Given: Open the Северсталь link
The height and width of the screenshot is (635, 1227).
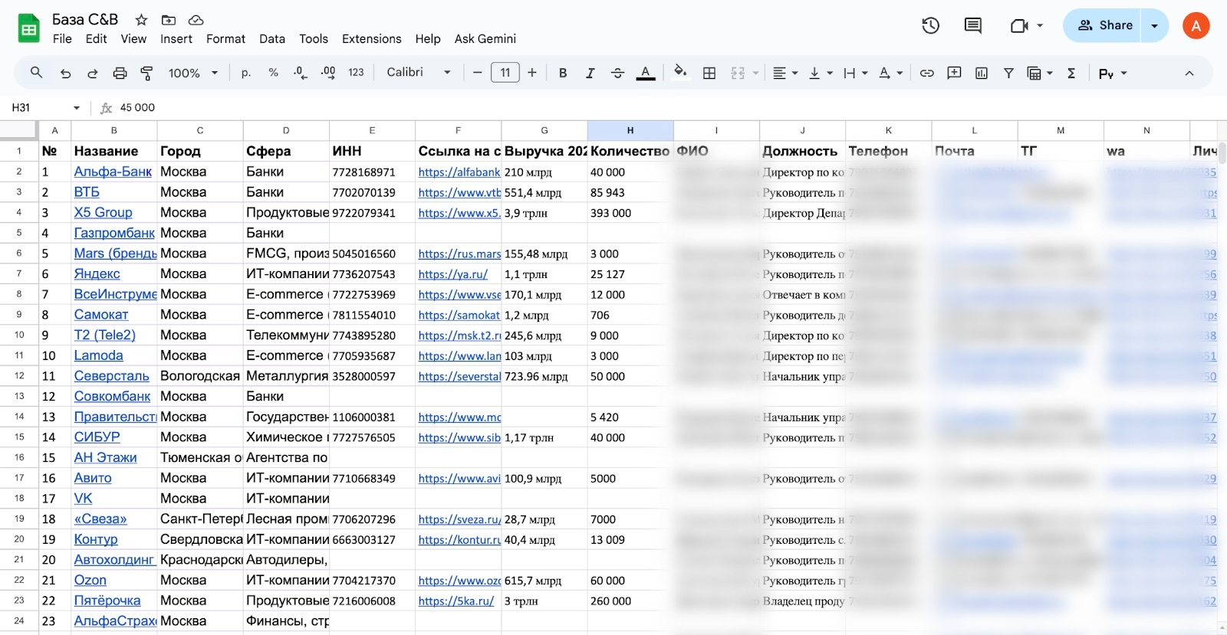Looking at the screenshot, I should [112, 376].
